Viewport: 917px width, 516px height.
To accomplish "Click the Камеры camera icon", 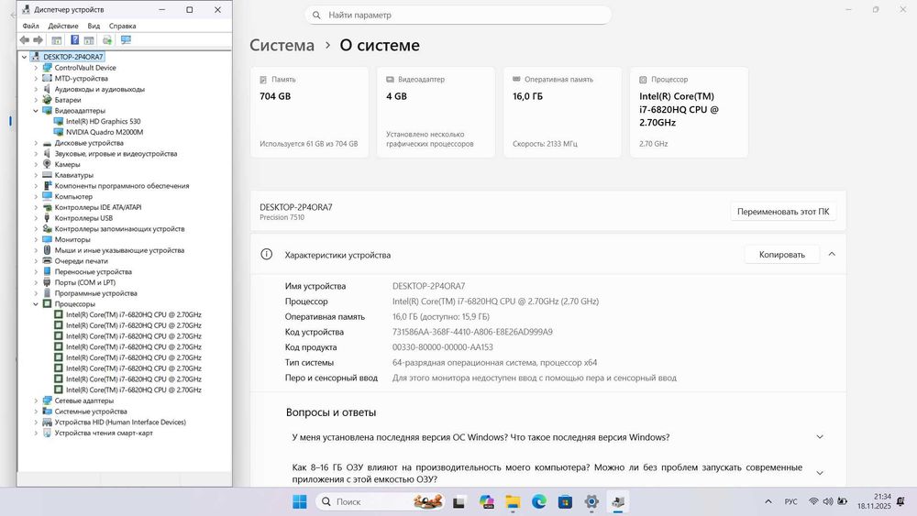I will click(48, 164).
